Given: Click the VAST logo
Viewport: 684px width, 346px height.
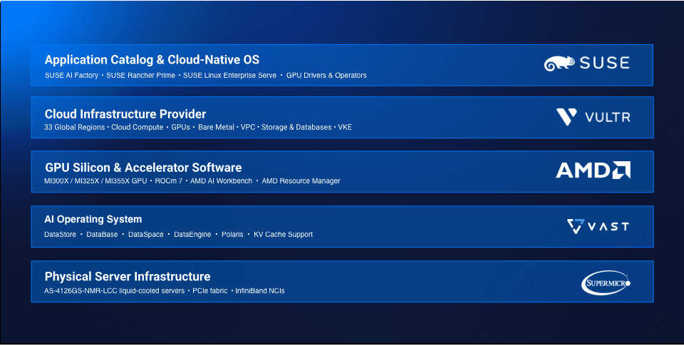Looking at the screenshot, I should [x=598, y=226].
